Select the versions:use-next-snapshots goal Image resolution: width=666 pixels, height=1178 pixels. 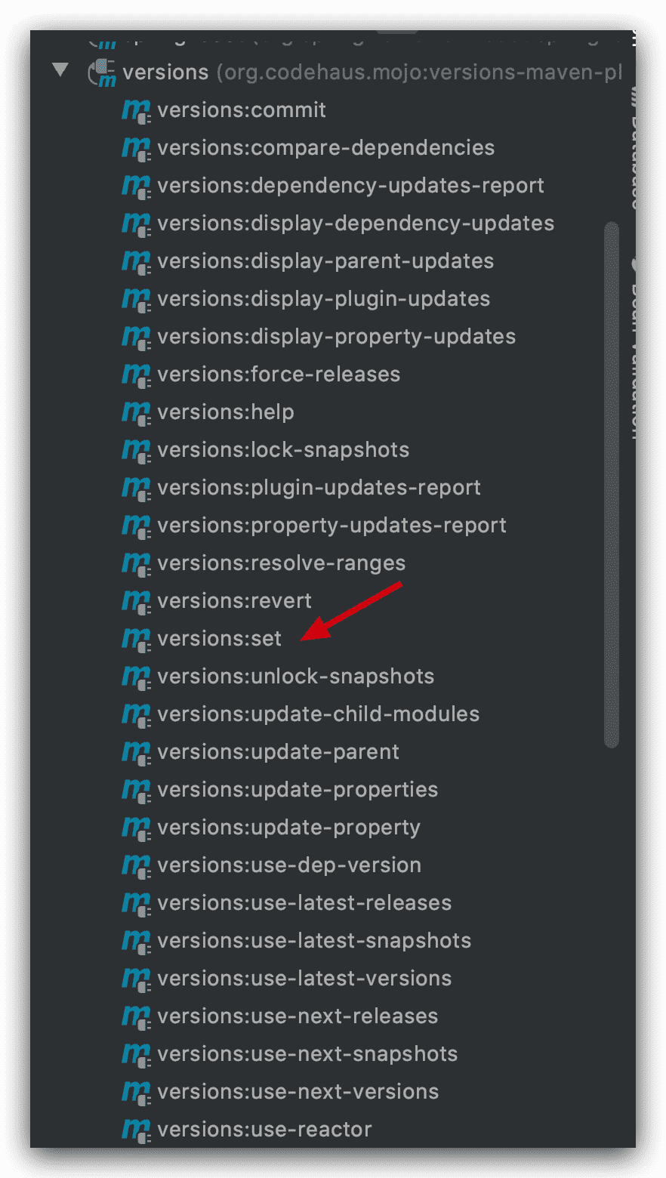click(x=307, y=1054)
